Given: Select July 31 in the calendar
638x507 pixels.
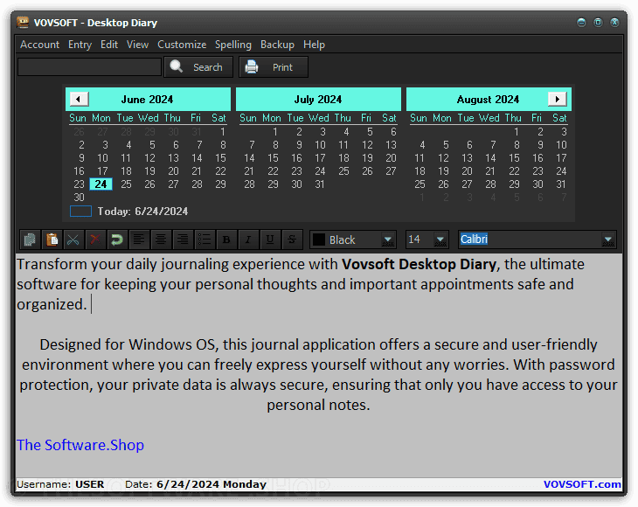Looking at the screenshot, I should pyautogui.click(x=320, y=184).
